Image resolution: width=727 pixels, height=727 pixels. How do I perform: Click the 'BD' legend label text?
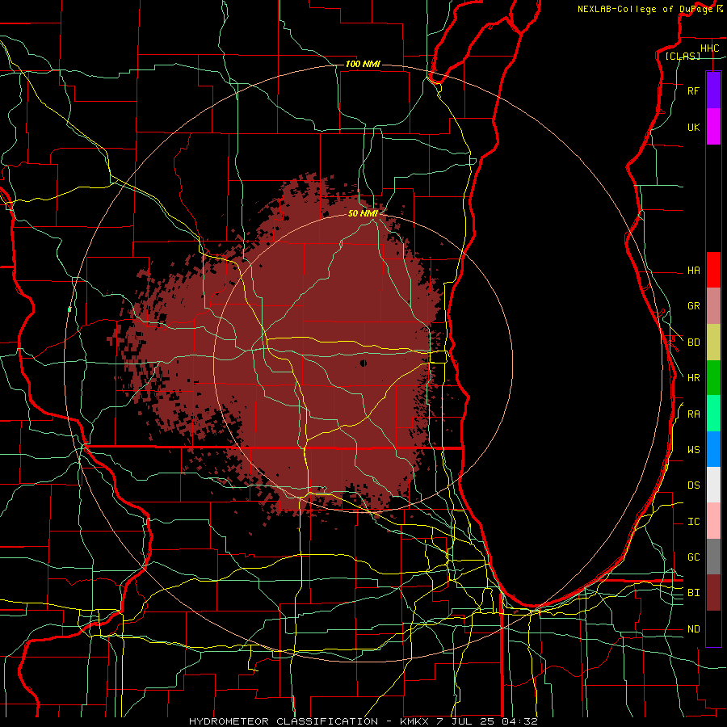click(693, 342)
